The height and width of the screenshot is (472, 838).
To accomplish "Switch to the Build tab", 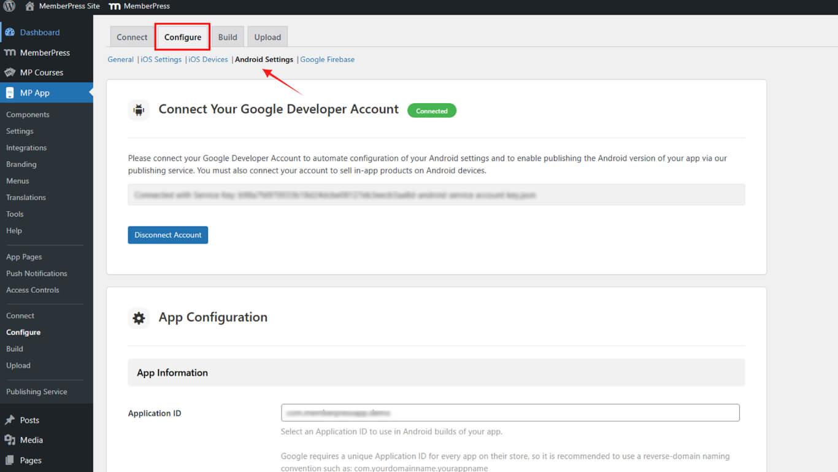I will (228, 37).
